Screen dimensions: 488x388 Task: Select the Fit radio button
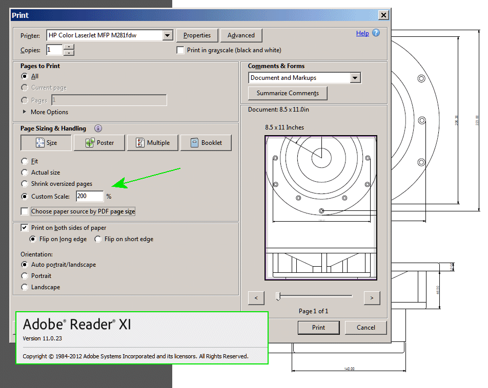coord(25,161)
